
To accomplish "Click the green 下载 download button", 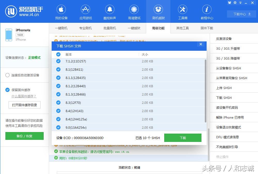I will click(x=183, y=138).
